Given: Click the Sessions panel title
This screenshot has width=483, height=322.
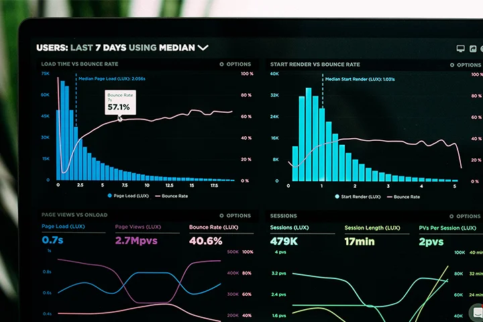Looking at the screenshot, I should point(283,216).
